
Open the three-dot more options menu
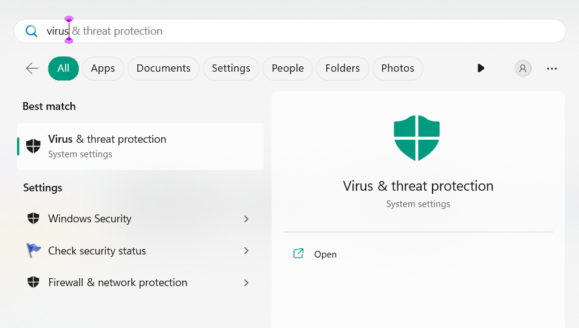[x=552, y=69]
